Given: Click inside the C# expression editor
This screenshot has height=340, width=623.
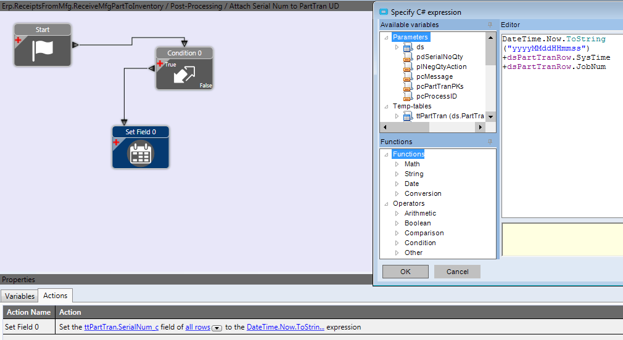Looking at the screenshot, I should 562,125.
